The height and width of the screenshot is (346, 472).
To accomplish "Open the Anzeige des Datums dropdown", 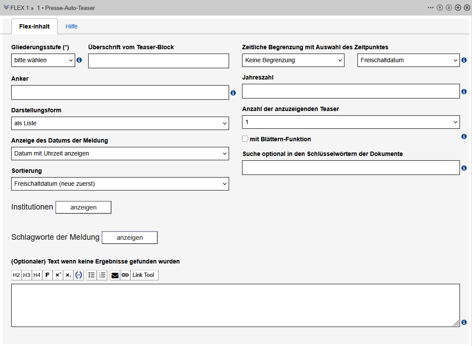I will [120, 153].
